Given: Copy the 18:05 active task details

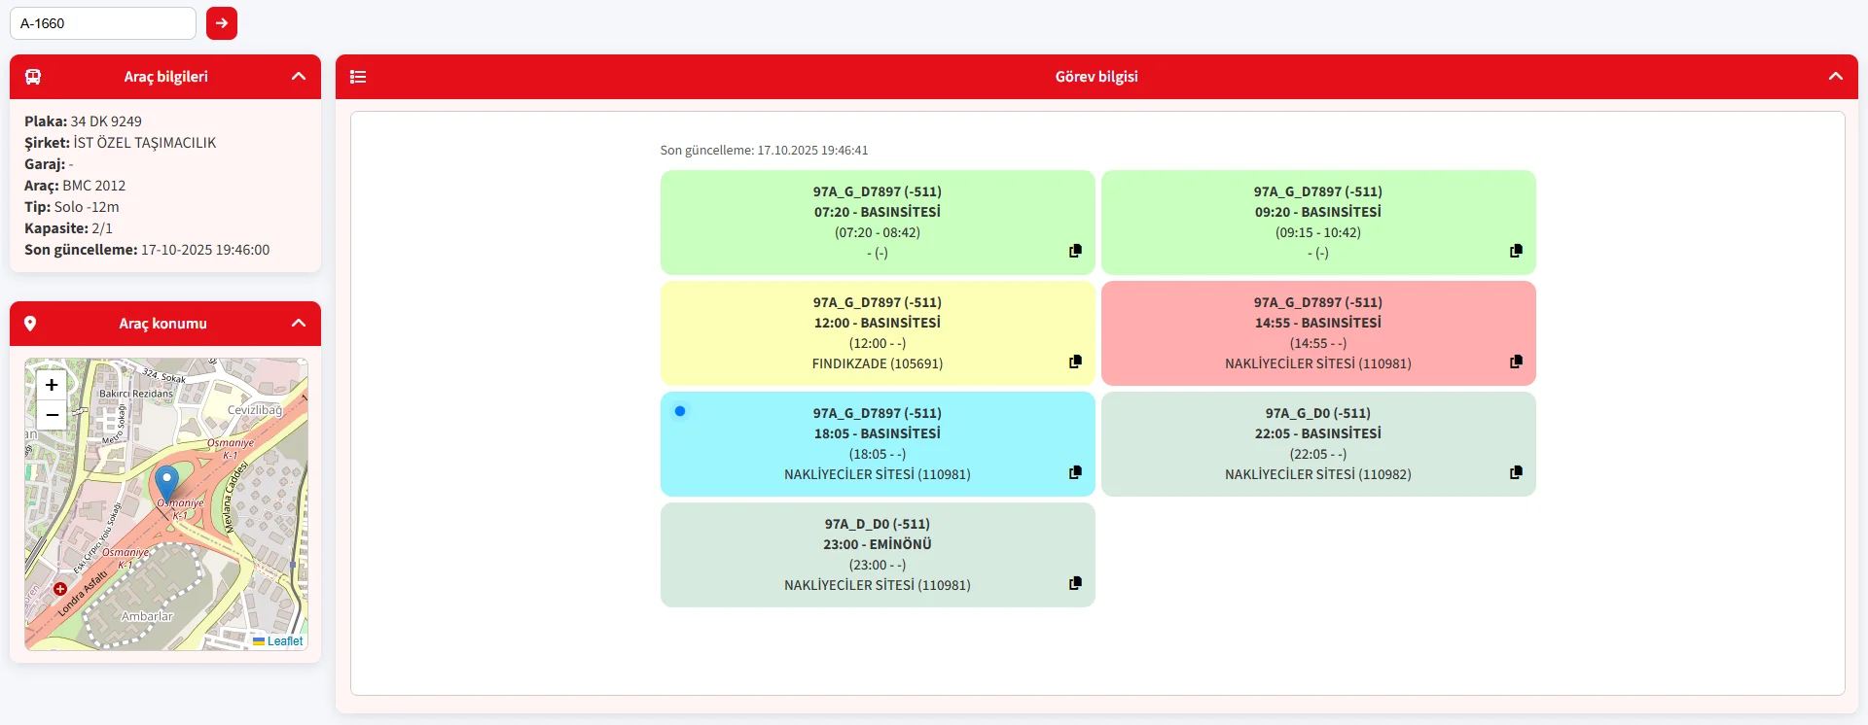Looking at the screenshot, I should click(x=1075, y=472).
